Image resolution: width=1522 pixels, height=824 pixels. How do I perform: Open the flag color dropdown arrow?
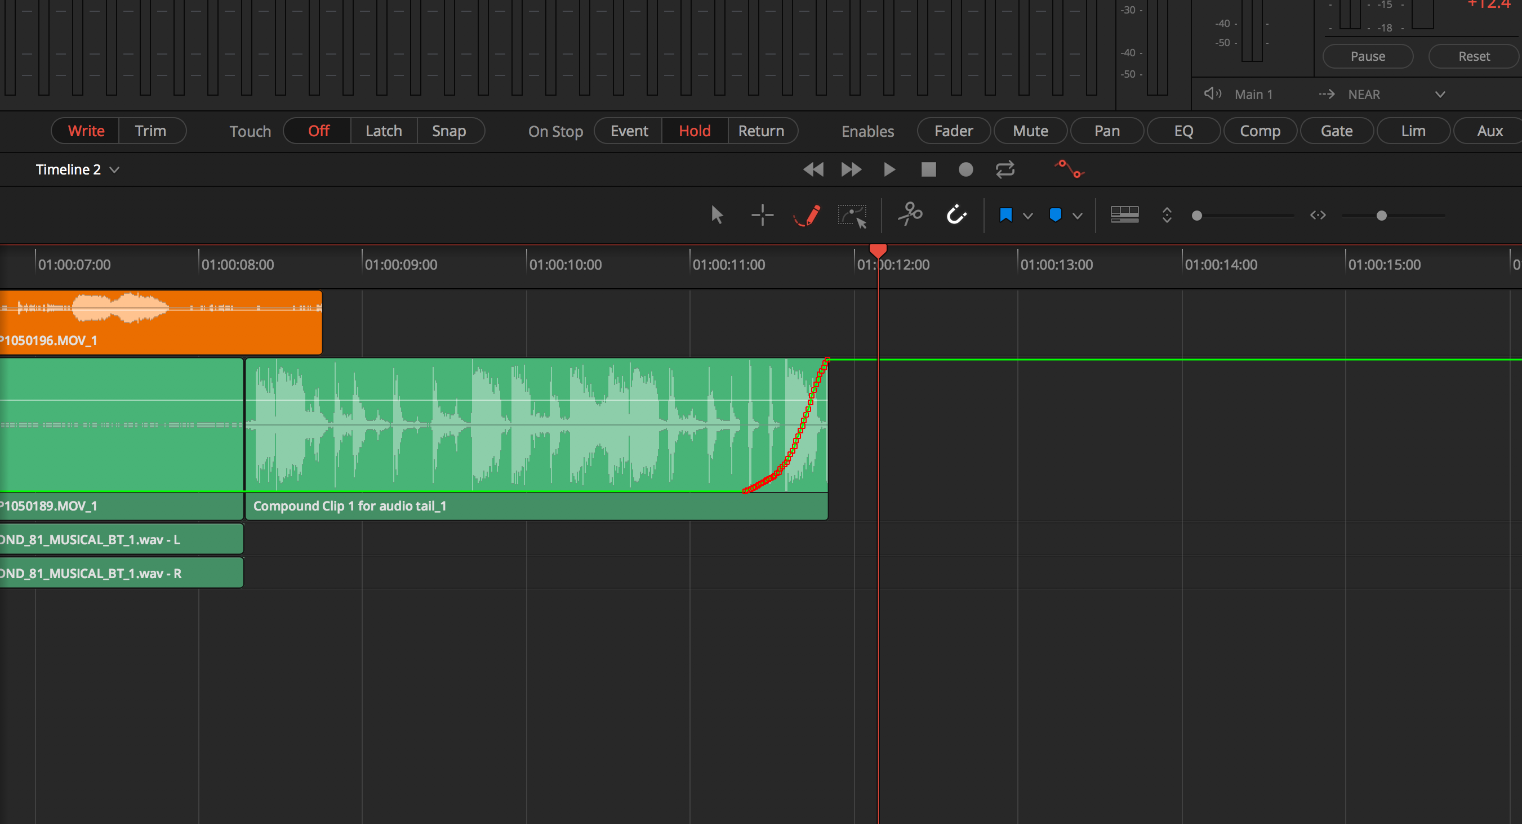1027,216
